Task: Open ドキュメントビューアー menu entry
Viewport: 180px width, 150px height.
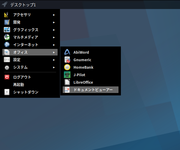Action: (x=91, y=90)
